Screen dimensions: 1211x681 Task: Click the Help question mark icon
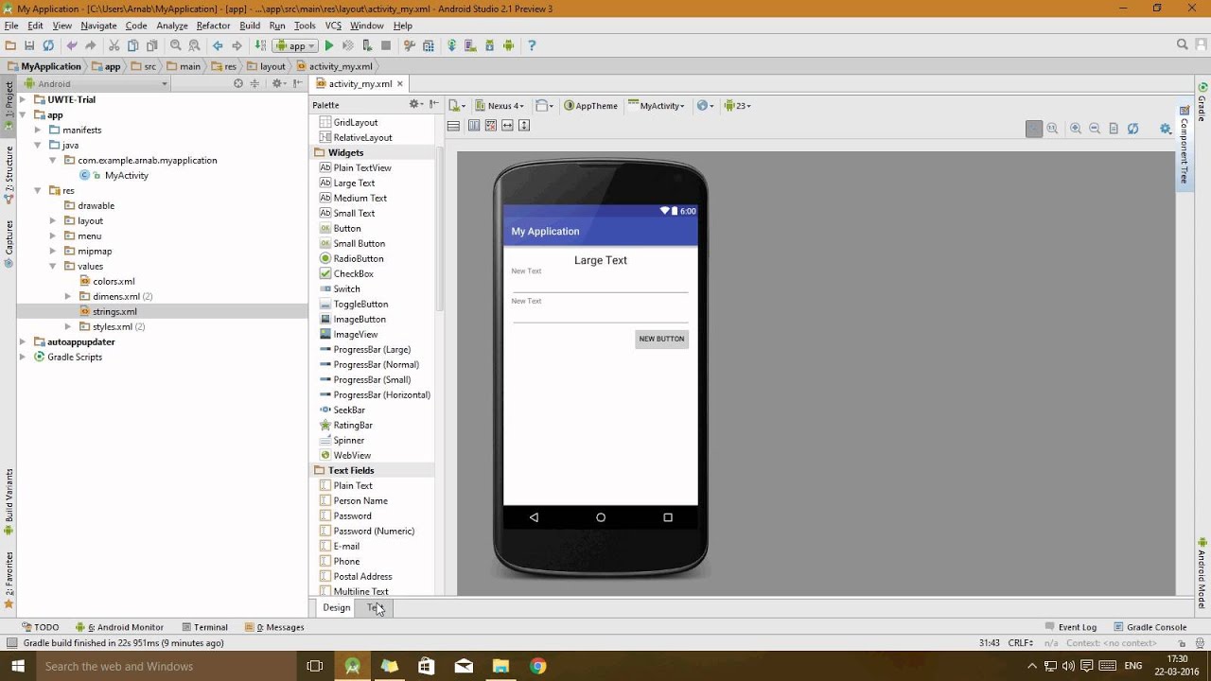tap(532, 45)
